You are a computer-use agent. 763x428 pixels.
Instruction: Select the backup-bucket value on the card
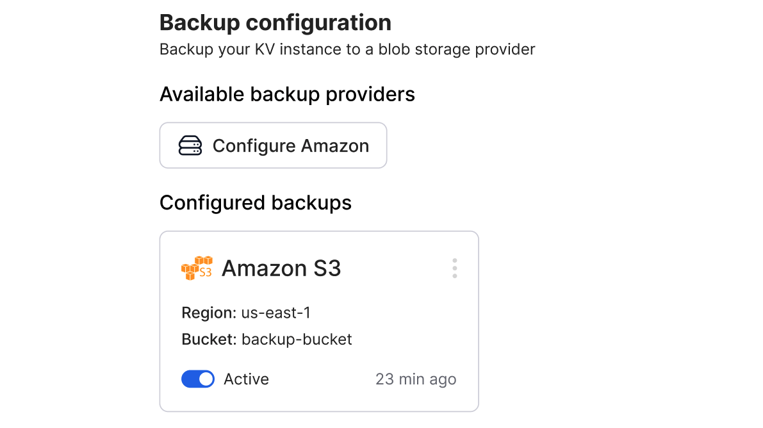point(296,339)
